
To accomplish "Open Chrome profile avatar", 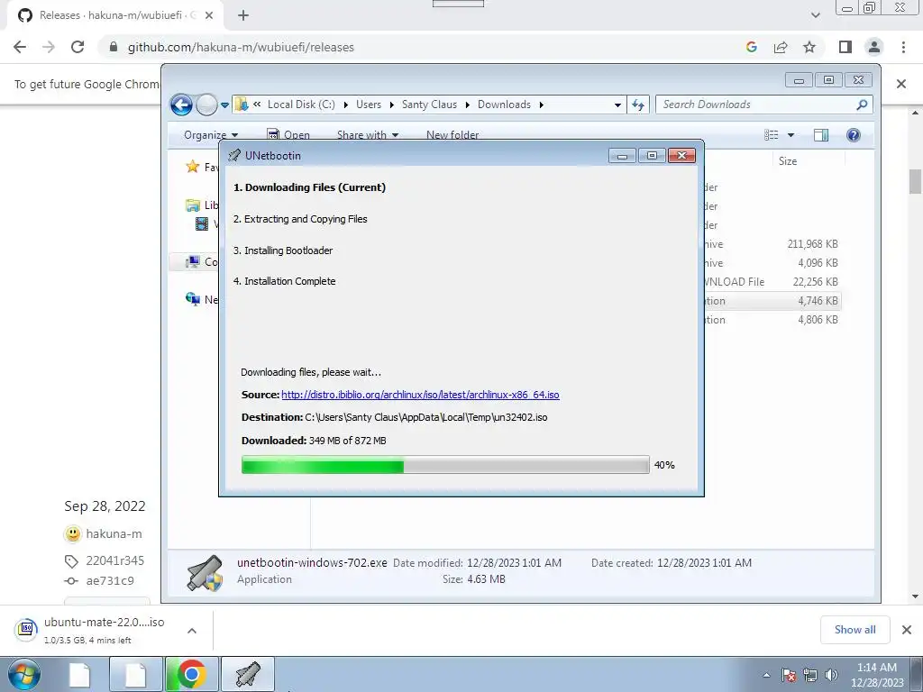I will [x=874, y=47].
